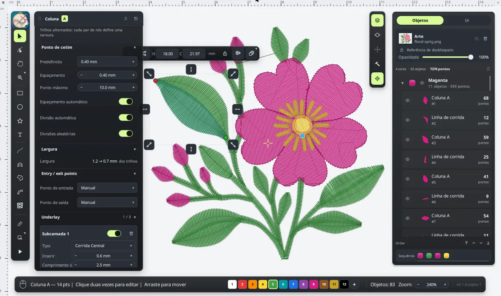Viewport: 501px width, 296px height.
Task: Click the hammer tool icon
Action: [377, 64]
